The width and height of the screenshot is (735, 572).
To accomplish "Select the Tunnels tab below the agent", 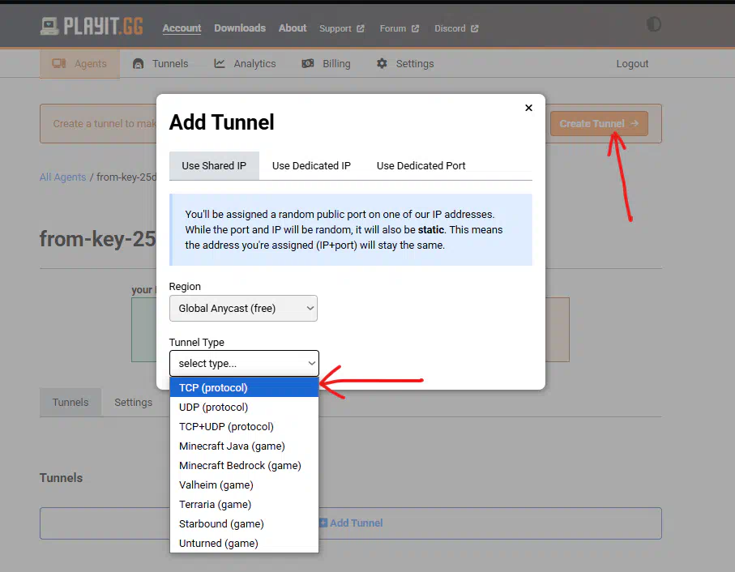I will click(x=71, y=403).
